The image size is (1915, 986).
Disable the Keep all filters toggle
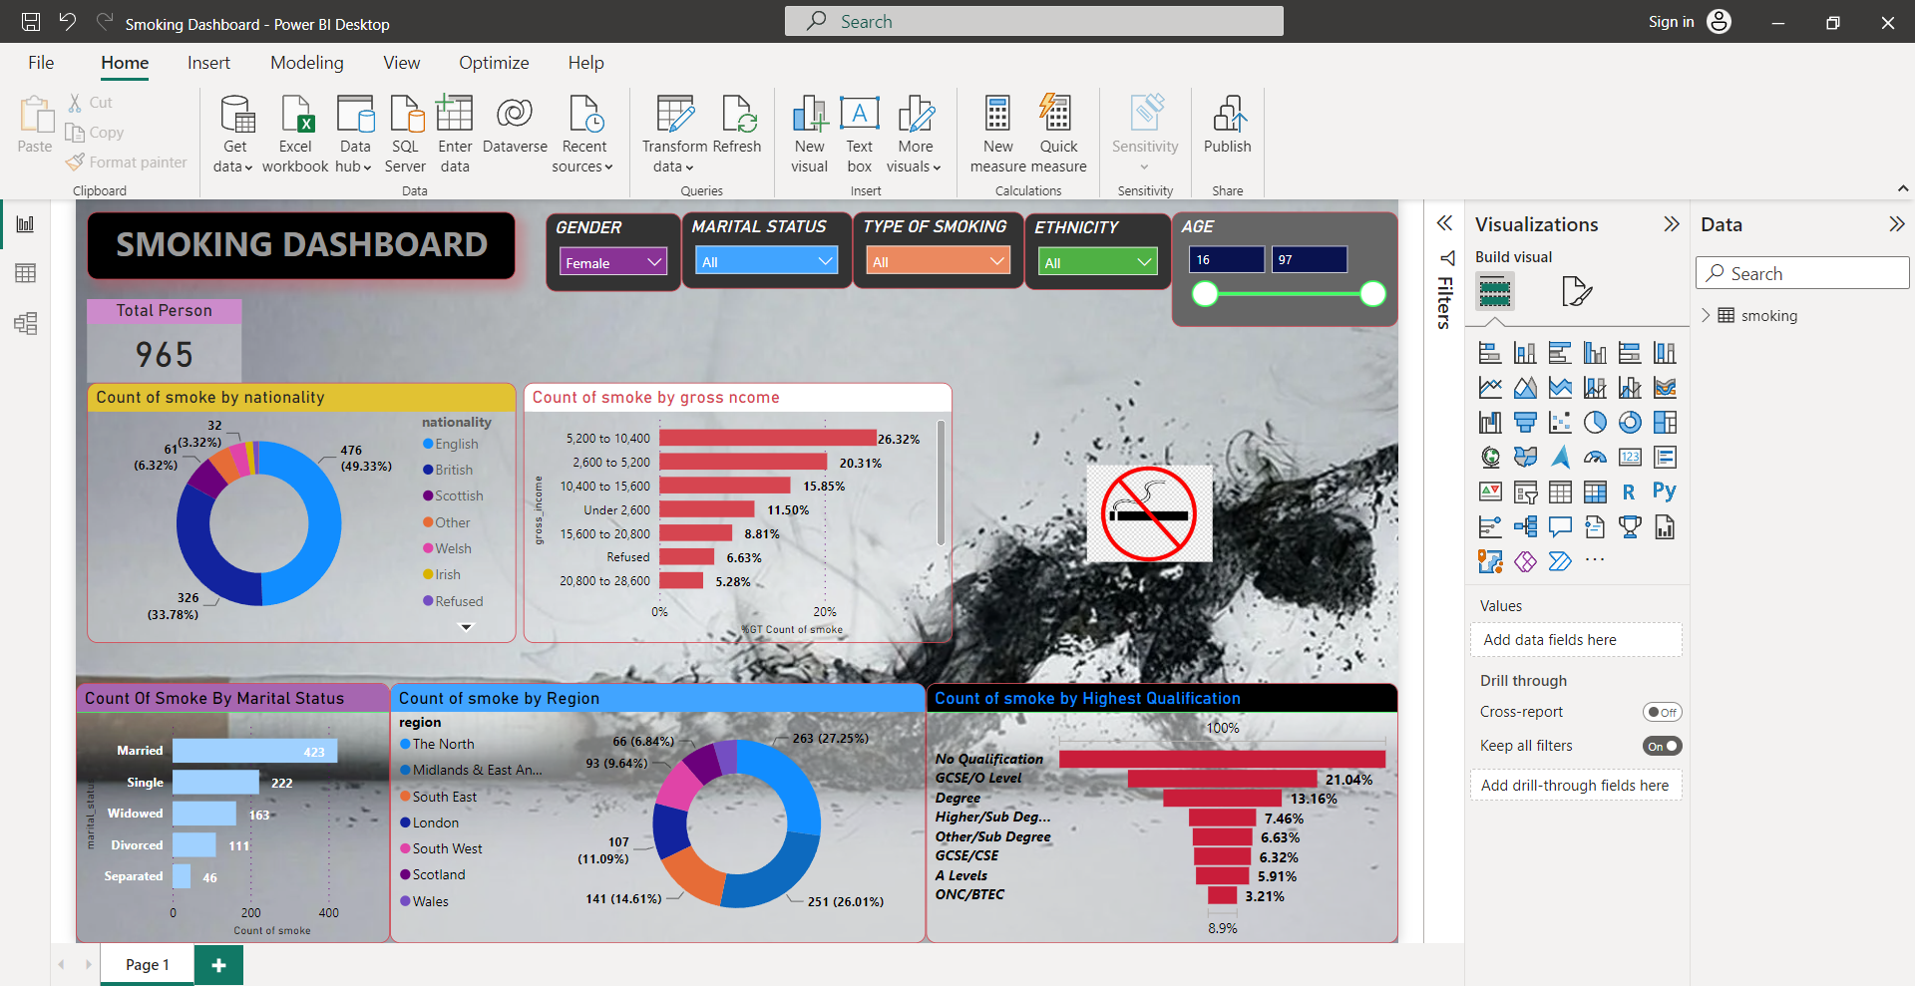click(1663, 745)
